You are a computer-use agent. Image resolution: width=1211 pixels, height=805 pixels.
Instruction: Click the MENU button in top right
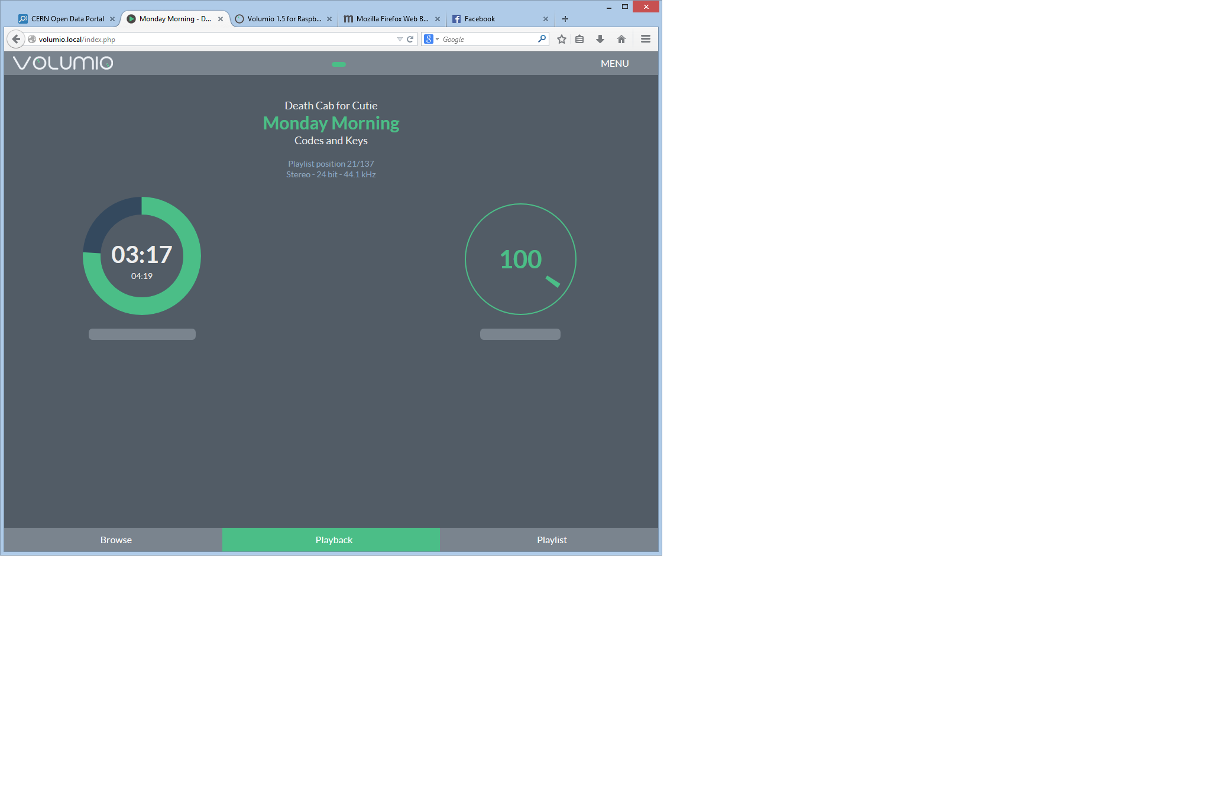coord(616,63)
